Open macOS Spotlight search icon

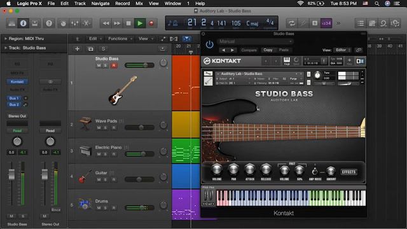pos(377,3)
